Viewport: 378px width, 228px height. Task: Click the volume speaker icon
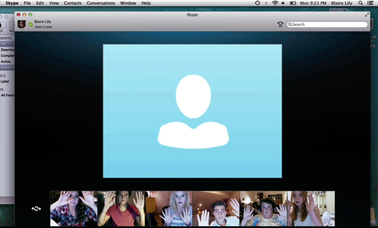(283, 3)
